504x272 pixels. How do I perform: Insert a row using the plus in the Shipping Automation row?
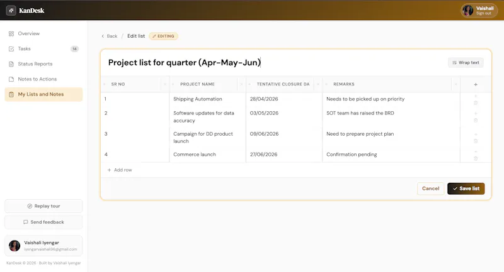coord(476,96)
